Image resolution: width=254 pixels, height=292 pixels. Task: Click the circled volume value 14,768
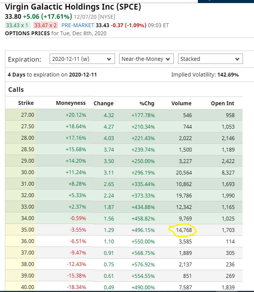[x=184, y=230]
